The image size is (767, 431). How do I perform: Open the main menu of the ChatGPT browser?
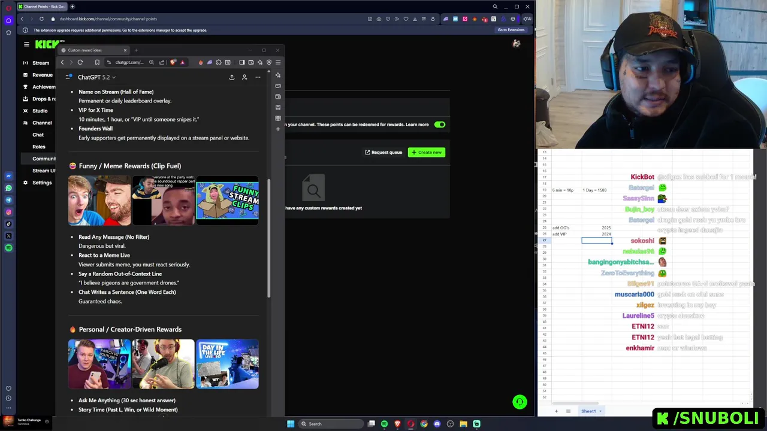click(278, 62)
